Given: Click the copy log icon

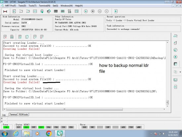Looking at the screenshot, I should [27, 37].
